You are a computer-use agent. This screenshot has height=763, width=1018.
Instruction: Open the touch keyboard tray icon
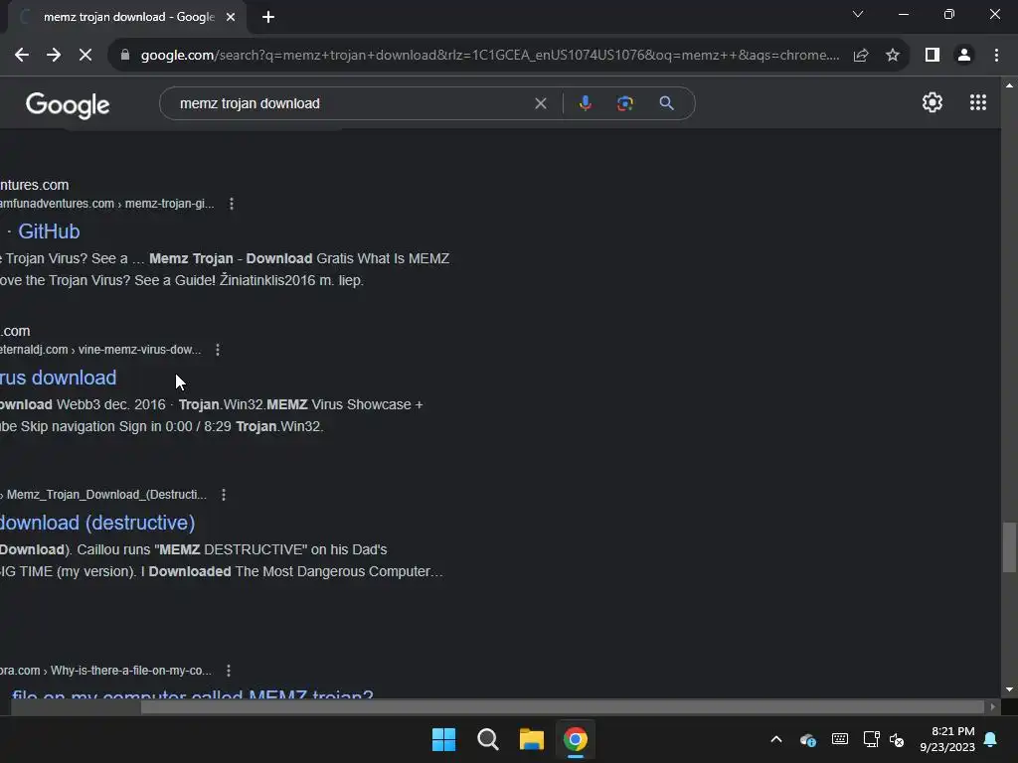click(839, 739)
